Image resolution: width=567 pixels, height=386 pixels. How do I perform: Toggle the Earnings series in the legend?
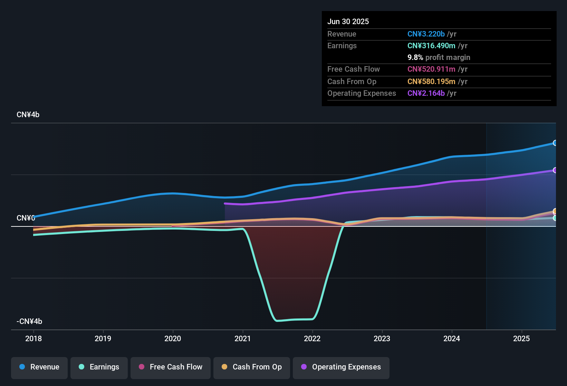click(99, 367)
